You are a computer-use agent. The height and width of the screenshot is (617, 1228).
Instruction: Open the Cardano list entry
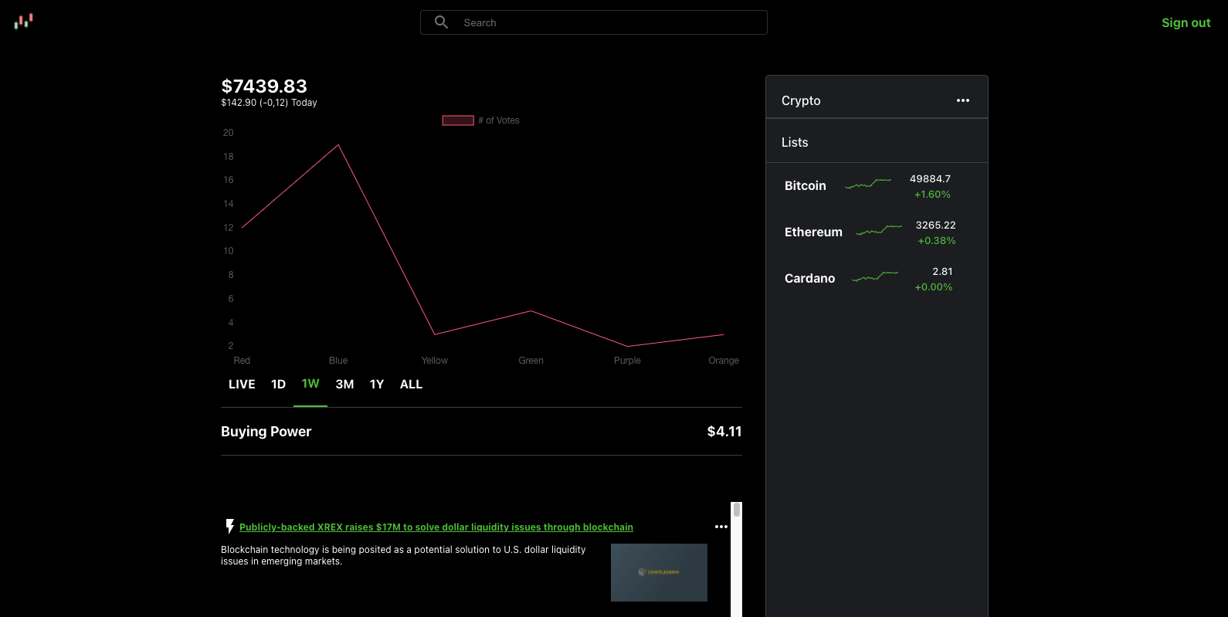click(x=877, y=279)
